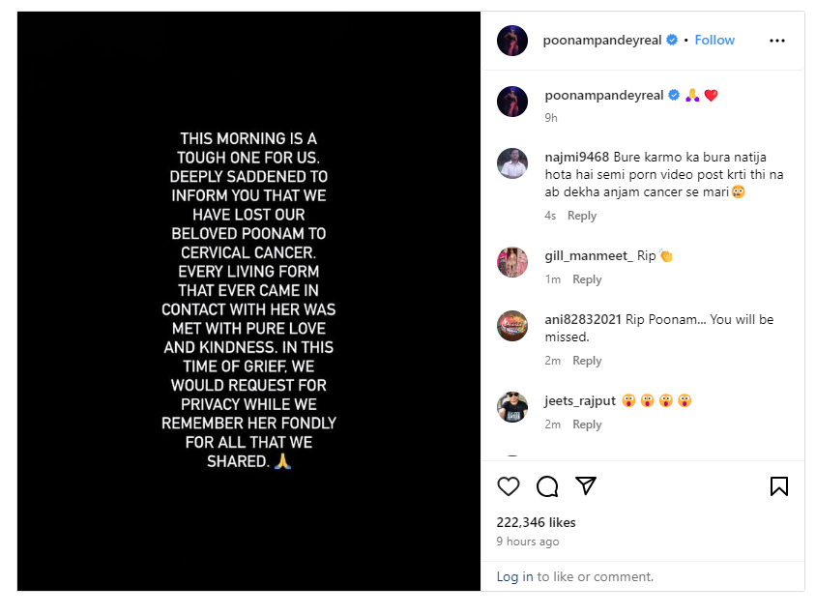Open the comment bubble icon
This screenshot has height=615, width=816.
(x=547, y=485)
